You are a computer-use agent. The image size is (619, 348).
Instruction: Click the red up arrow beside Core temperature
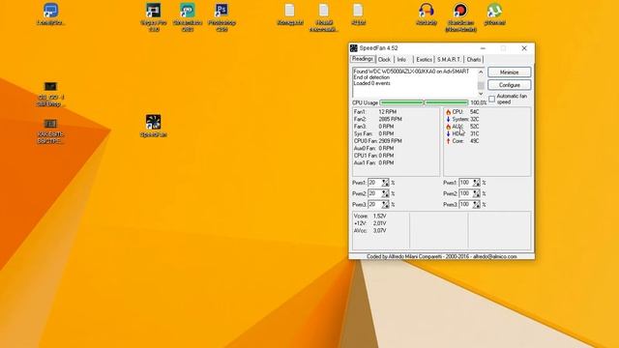coord(448,141)
